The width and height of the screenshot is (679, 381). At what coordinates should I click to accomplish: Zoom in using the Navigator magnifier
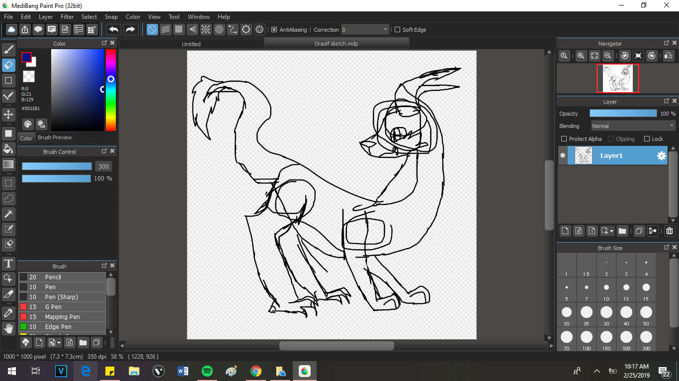click(581, 56)
